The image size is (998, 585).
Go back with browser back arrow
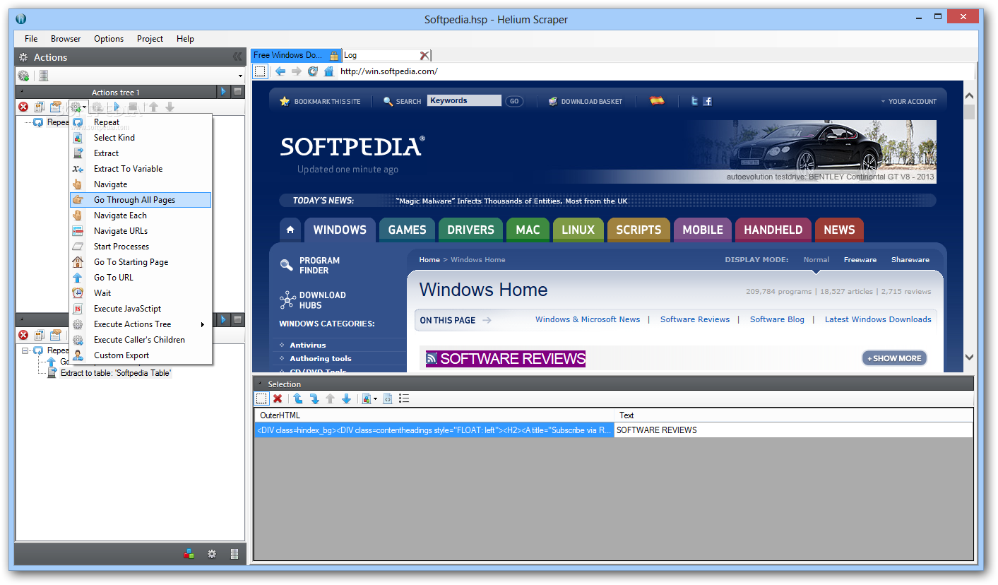coord(280,71)
